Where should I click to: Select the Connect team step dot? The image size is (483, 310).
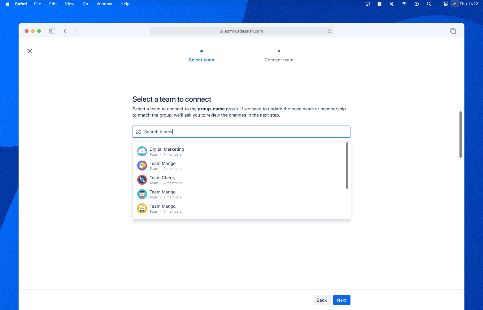point(279,51)
